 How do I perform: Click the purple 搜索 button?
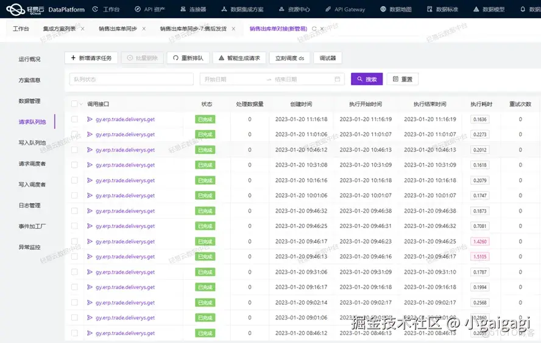click(367, 79)
